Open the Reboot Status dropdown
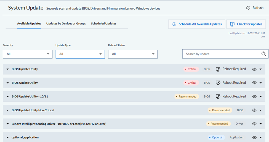The width and height of the screenshot is (269, 142). pyautogui.click(x=133, y=54)
